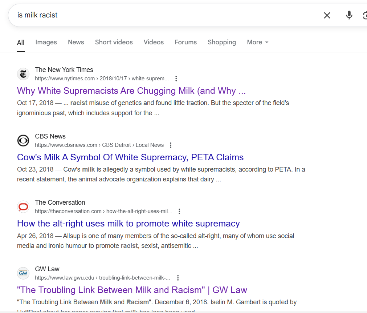Open options menu for New York Times result
This screenshot has width=367, height=313.
pos(176,79)
